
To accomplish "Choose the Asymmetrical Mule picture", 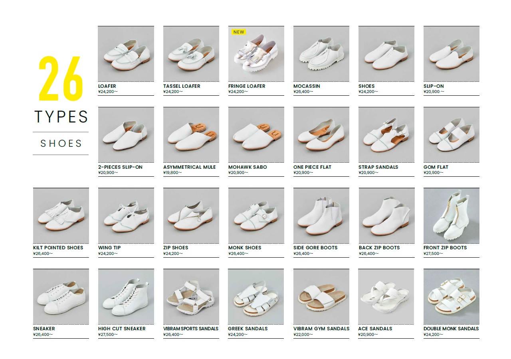I will click(191, 135).
